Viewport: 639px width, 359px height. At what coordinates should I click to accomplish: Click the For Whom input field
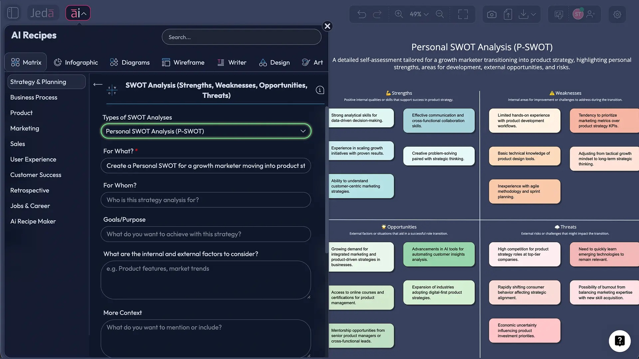(x=206, y=200)
